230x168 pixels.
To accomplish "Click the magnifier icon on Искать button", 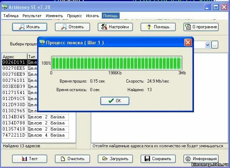I will (x=22, y=27).
